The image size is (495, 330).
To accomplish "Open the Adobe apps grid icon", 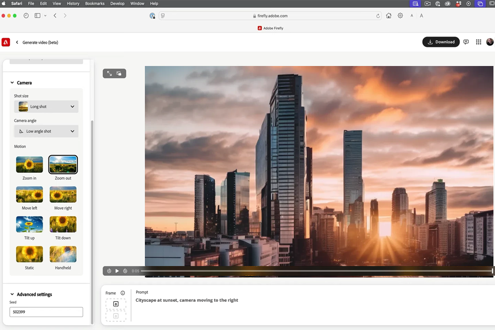I will (478, 42).
